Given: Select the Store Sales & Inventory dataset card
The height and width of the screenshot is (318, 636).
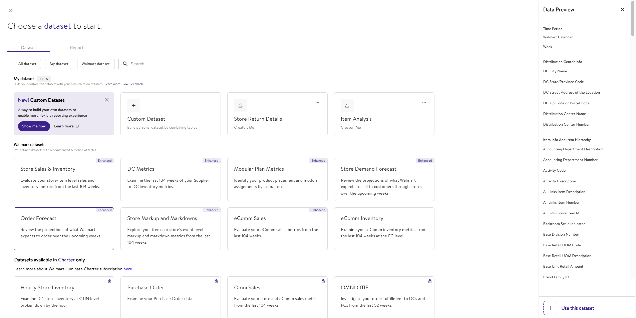Looking at the screenshot, I should [x=64, y=179].
